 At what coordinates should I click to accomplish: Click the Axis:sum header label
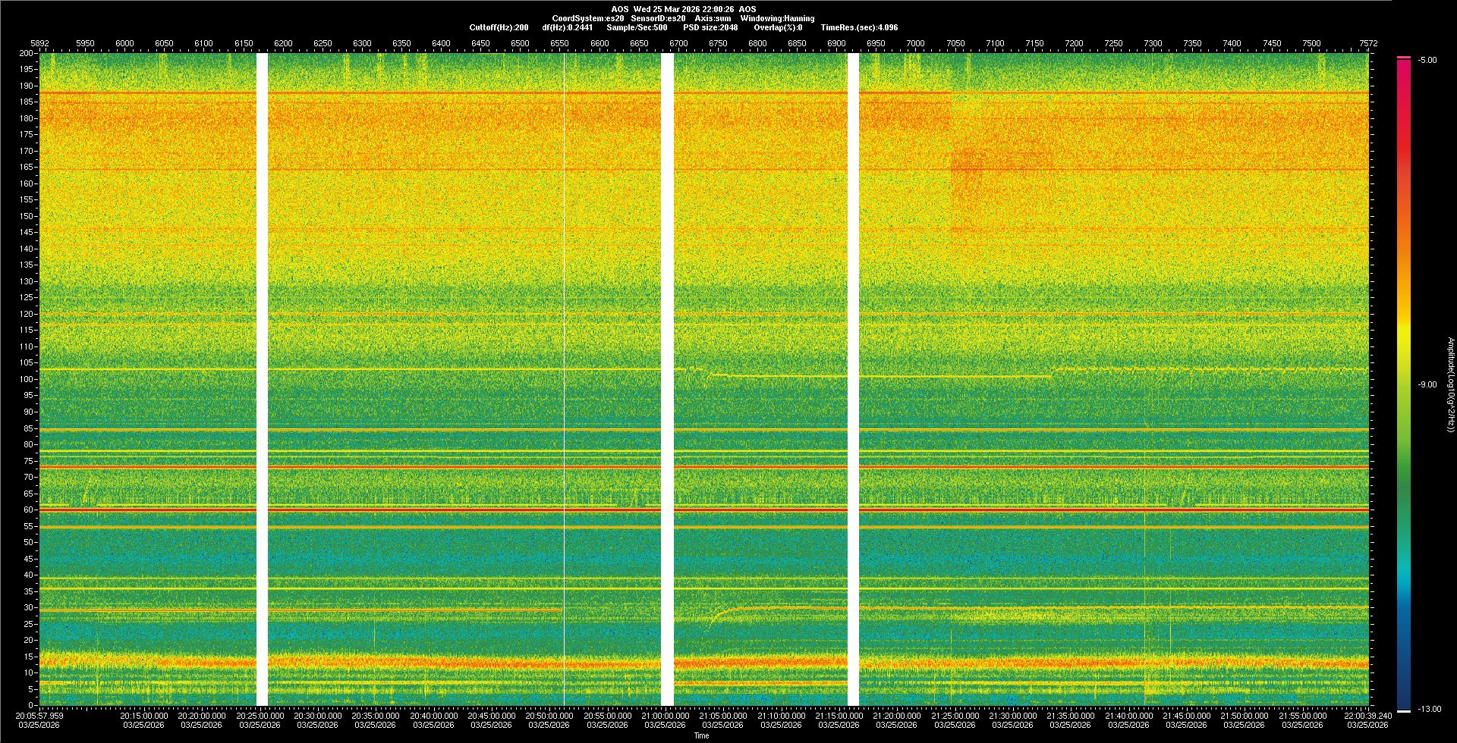tap(713, 18)
